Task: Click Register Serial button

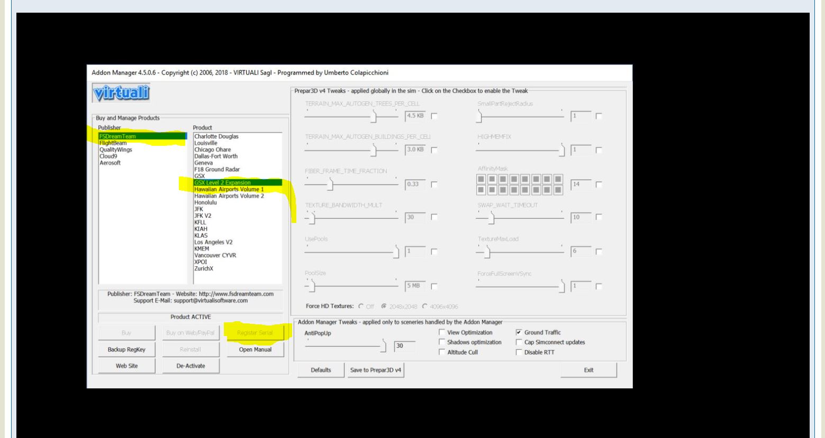Action: [255, 333]
